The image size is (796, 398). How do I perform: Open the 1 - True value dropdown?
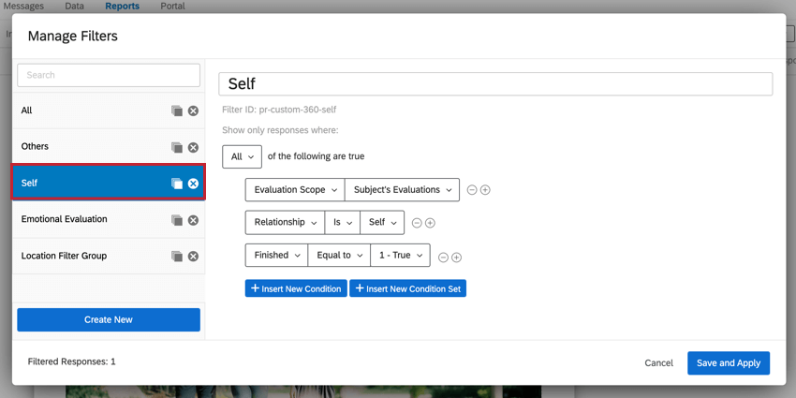pos(400,256)
